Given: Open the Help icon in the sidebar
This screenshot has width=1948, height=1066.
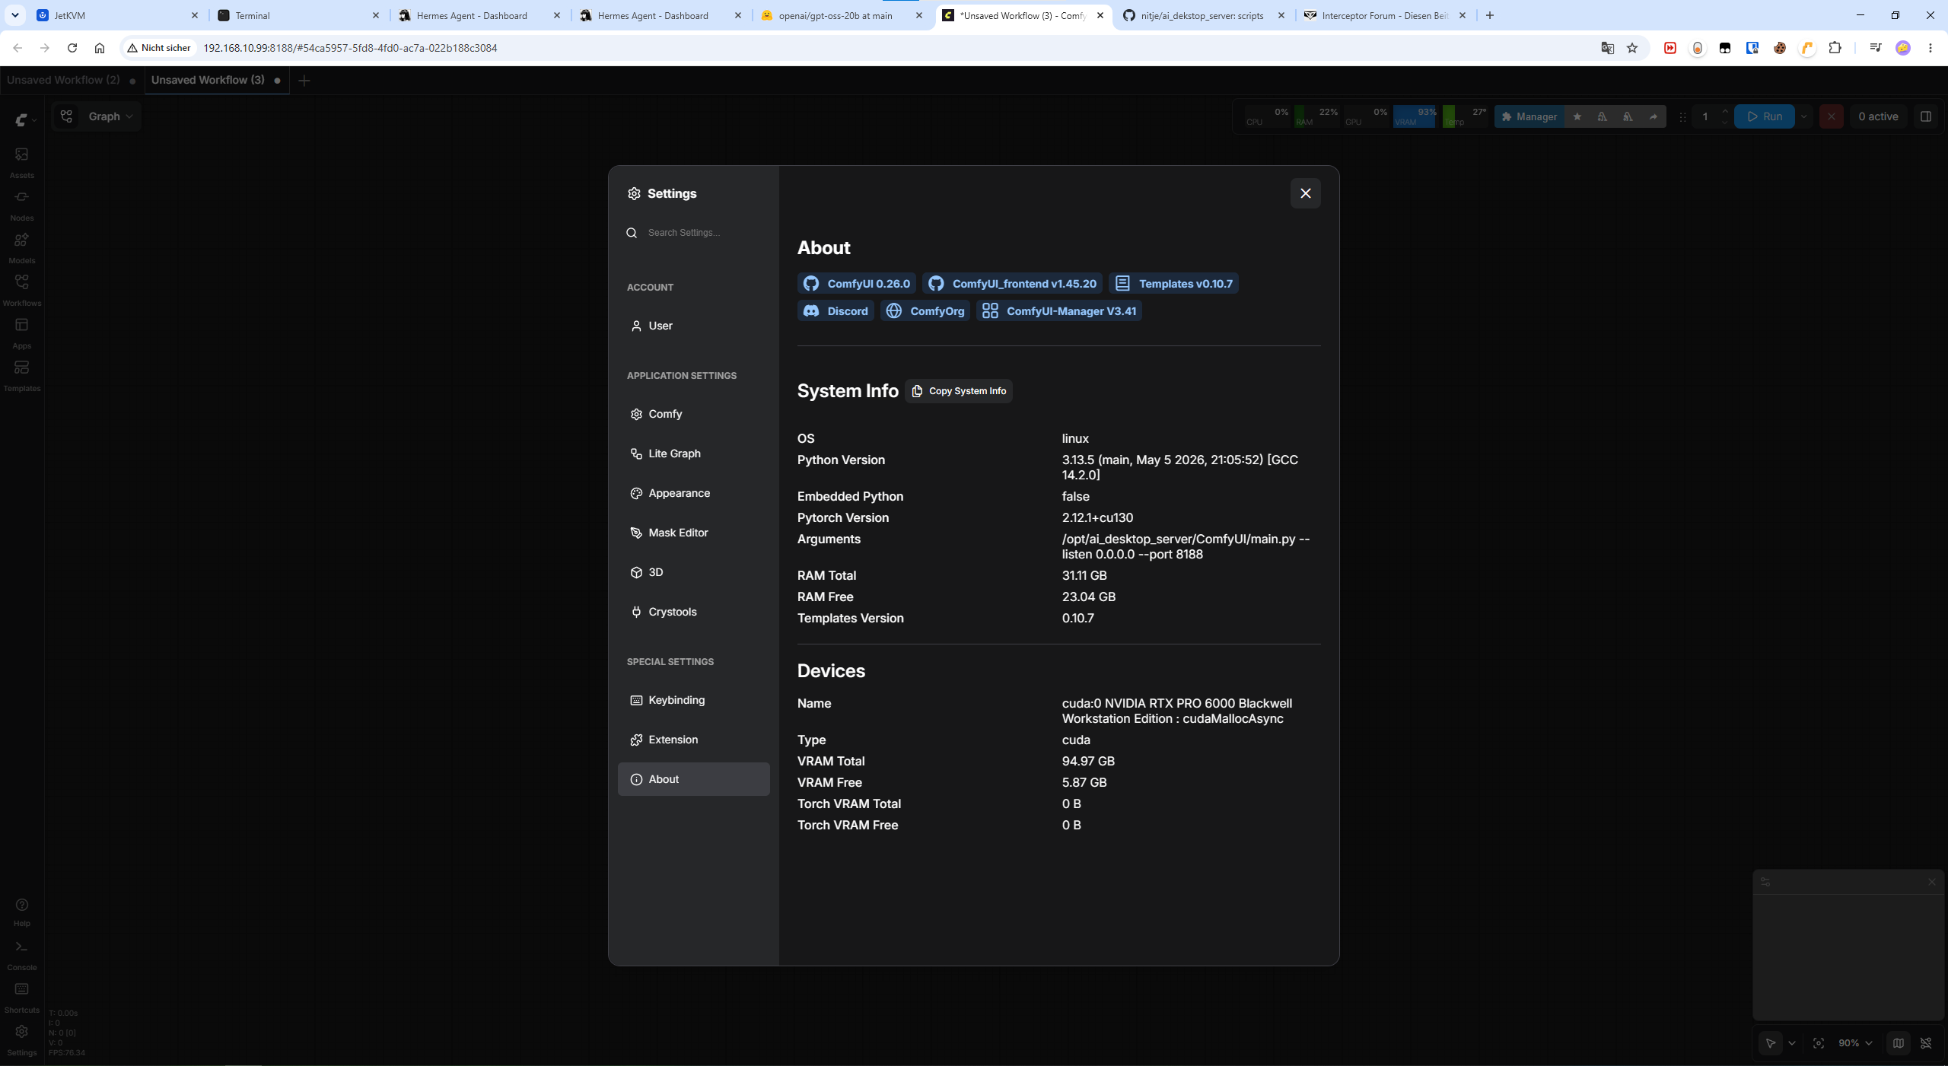Looking at the screenshot, I should [x=21, y=912].
